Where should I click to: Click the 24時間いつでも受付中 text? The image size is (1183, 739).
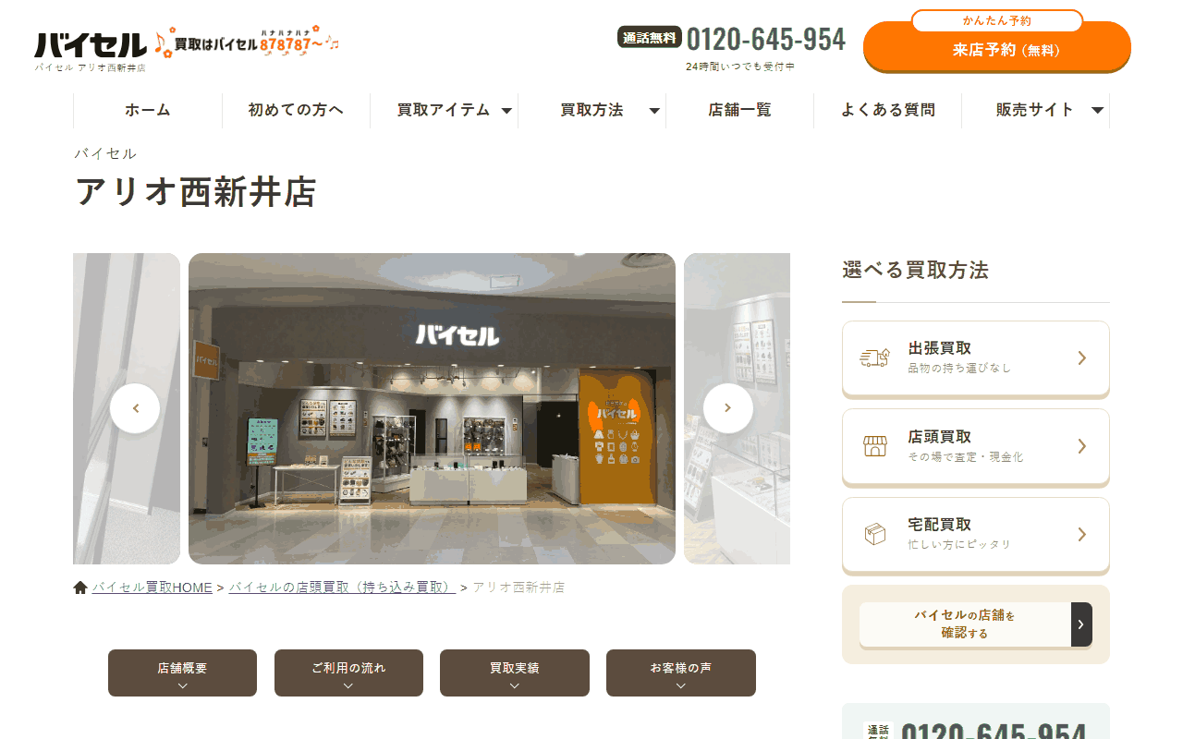(x=740, y=67)
